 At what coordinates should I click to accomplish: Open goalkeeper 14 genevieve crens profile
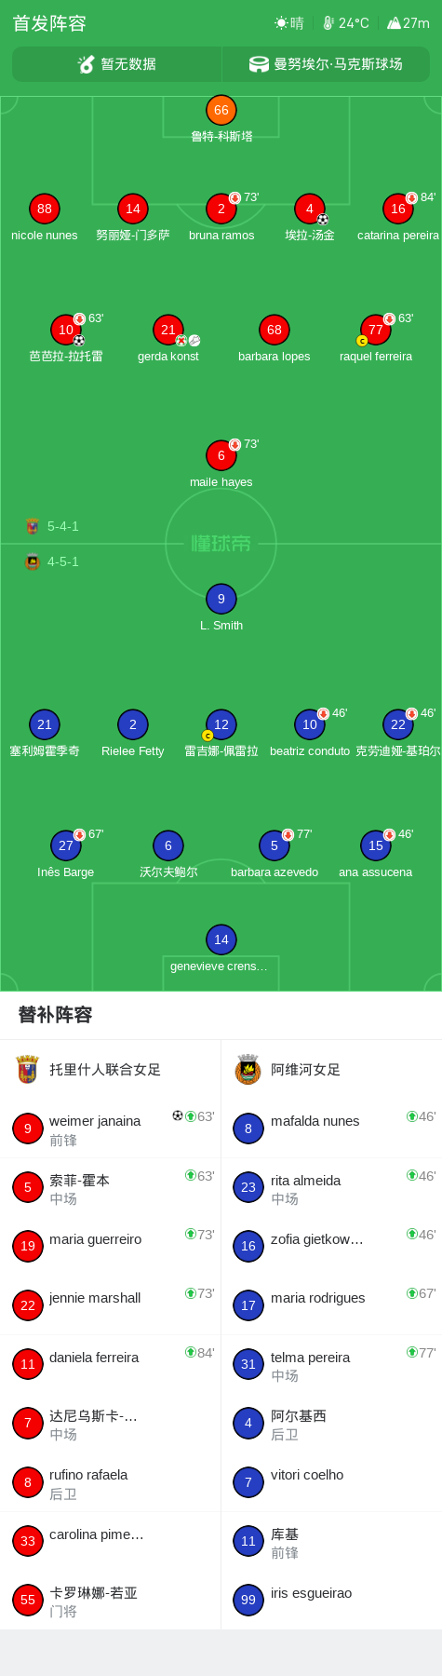[x=221, y=949]
